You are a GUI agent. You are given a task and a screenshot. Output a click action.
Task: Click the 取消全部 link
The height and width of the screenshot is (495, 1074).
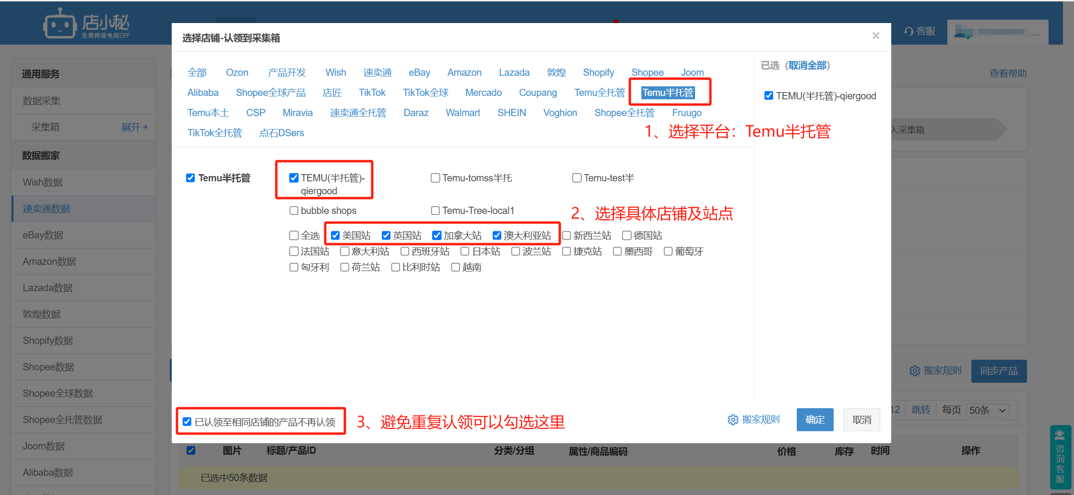(x=807, y=65)
